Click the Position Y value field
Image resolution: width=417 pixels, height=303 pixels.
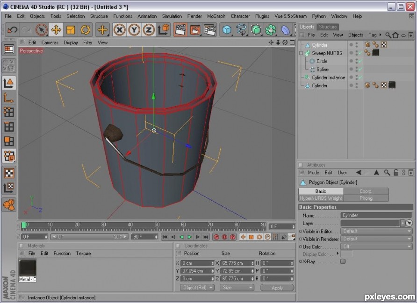(197, 271)
